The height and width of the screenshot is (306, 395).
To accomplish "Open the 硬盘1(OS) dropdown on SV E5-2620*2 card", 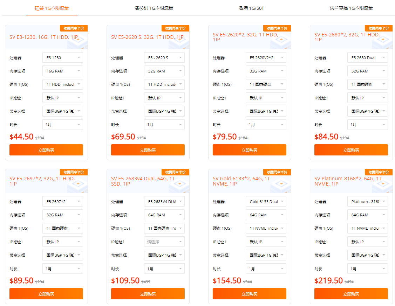I will pyautogui.click(x=266, y=84).
